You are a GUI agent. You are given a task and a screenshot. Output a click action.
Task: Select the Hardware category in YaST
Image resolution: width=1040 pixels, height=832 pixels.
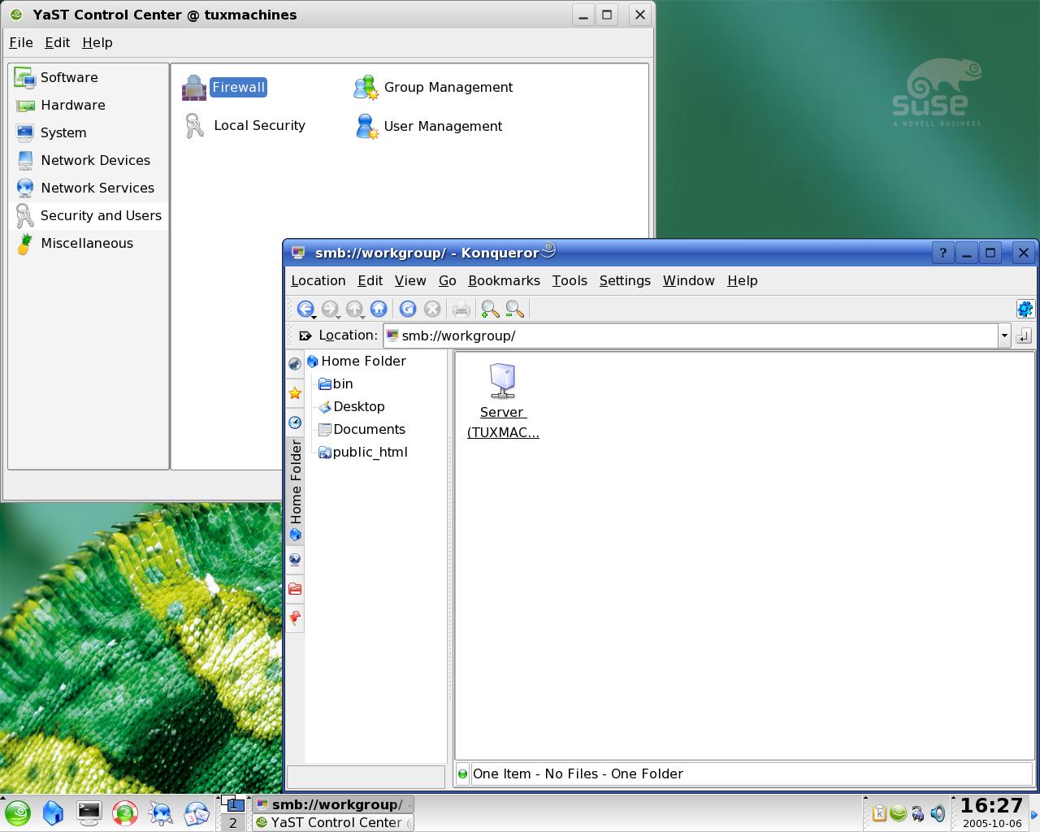coord(89,105)
